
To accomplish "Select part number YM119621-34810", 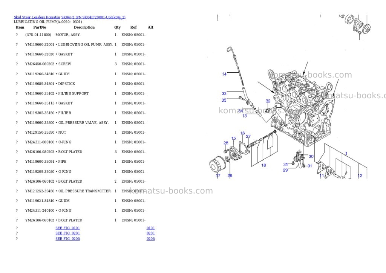I will [x=40, y=201].
